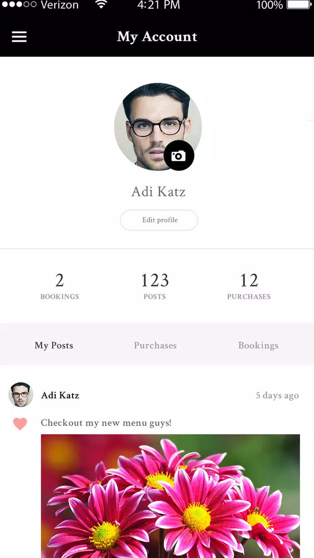Select the 123 Posts stat

click(154, 286)
